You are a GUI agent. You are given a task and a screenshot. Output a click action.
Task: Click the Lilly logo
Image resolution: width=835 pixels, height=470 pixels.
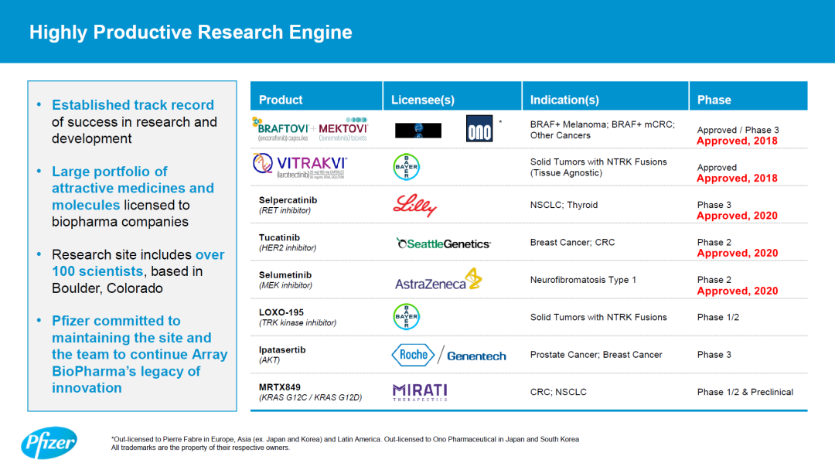pos(415,205)
